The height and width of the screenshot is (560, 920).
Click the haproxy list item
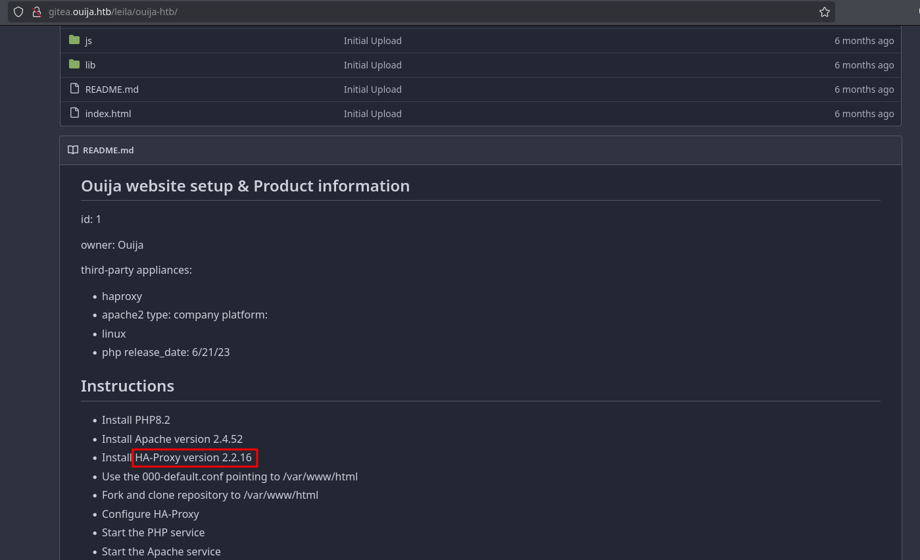tap(122, 297)
